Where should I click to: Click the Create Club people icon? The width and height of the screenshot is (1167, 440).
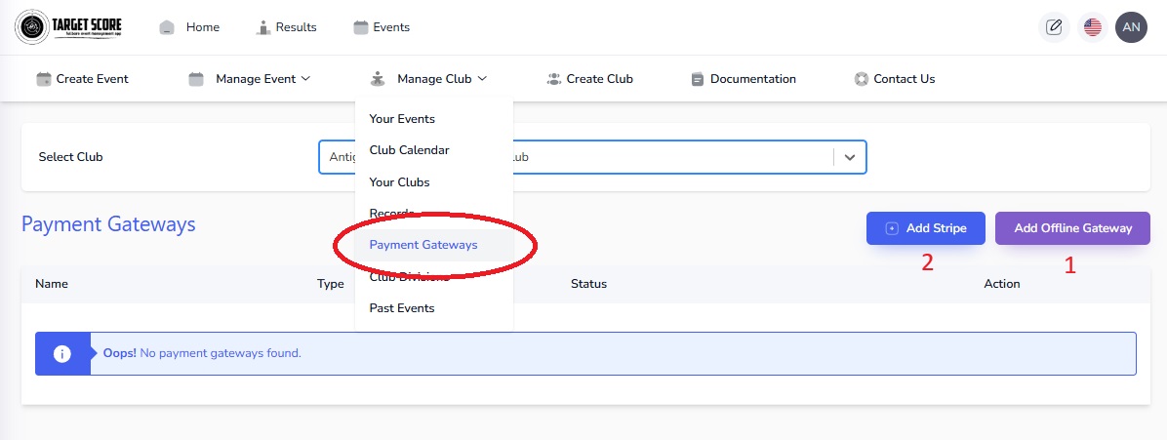tap(553, 79)
